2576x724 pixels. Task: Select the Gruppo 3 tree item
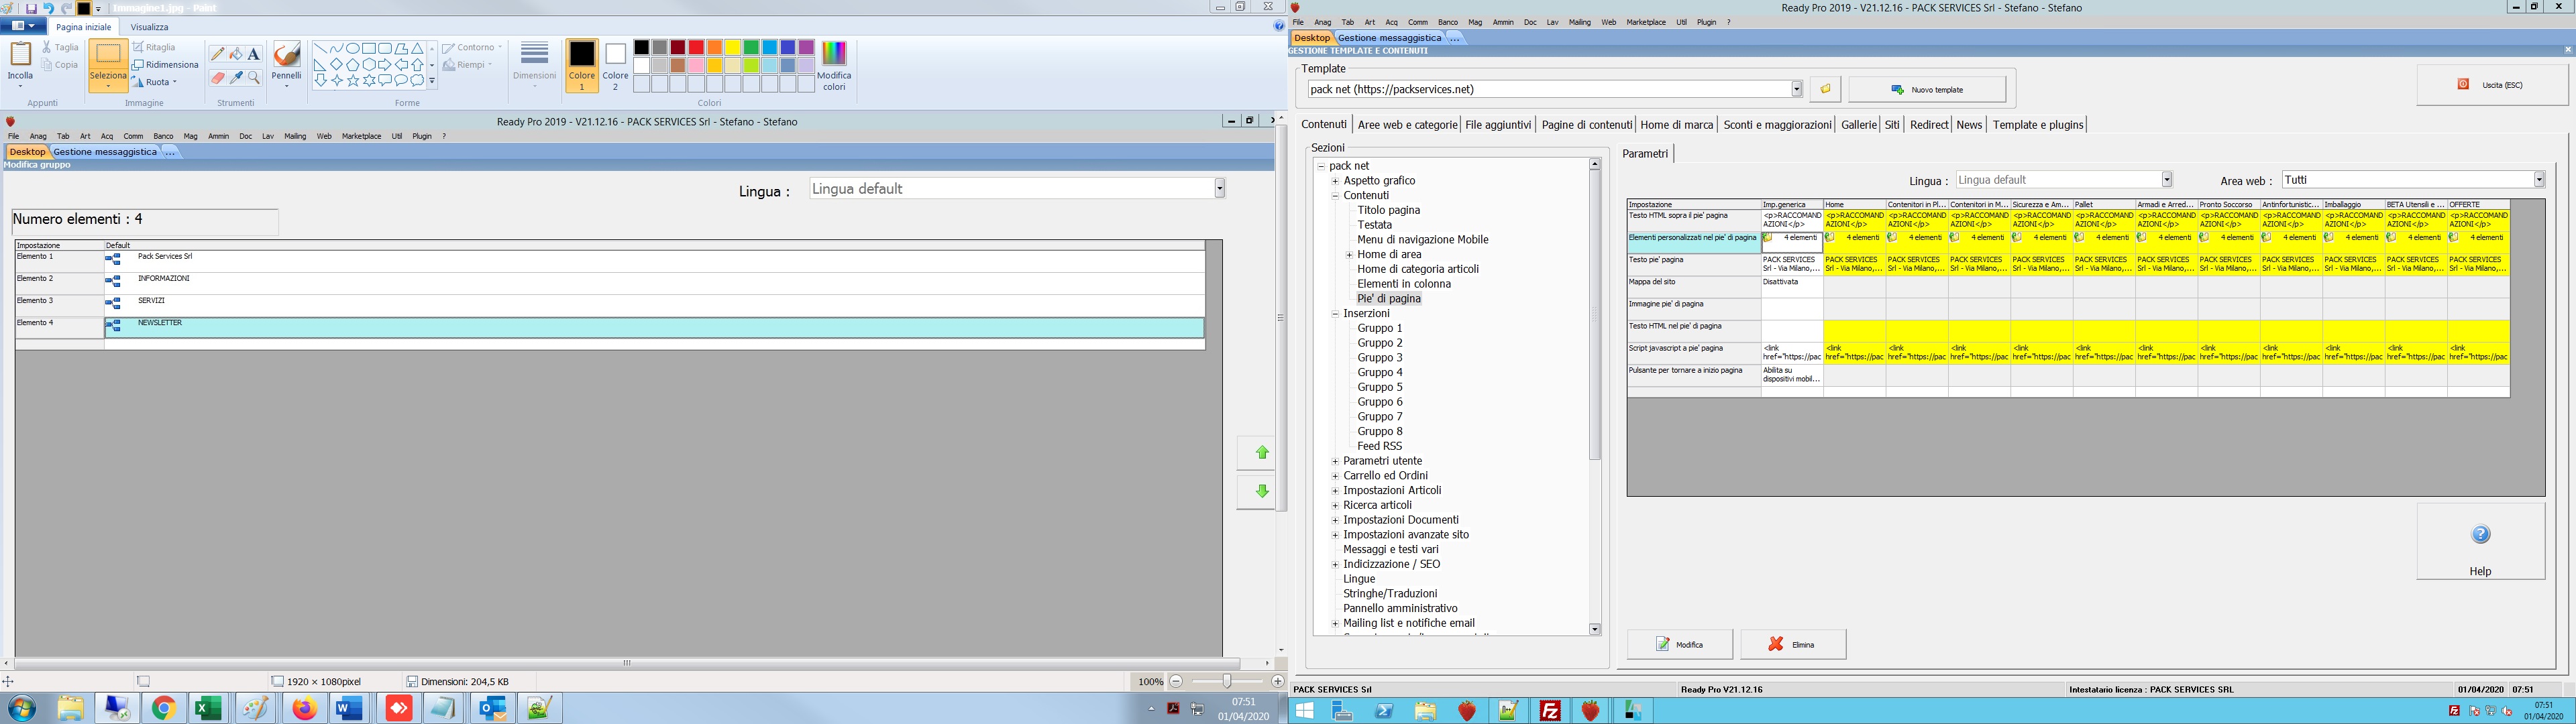1379,358
